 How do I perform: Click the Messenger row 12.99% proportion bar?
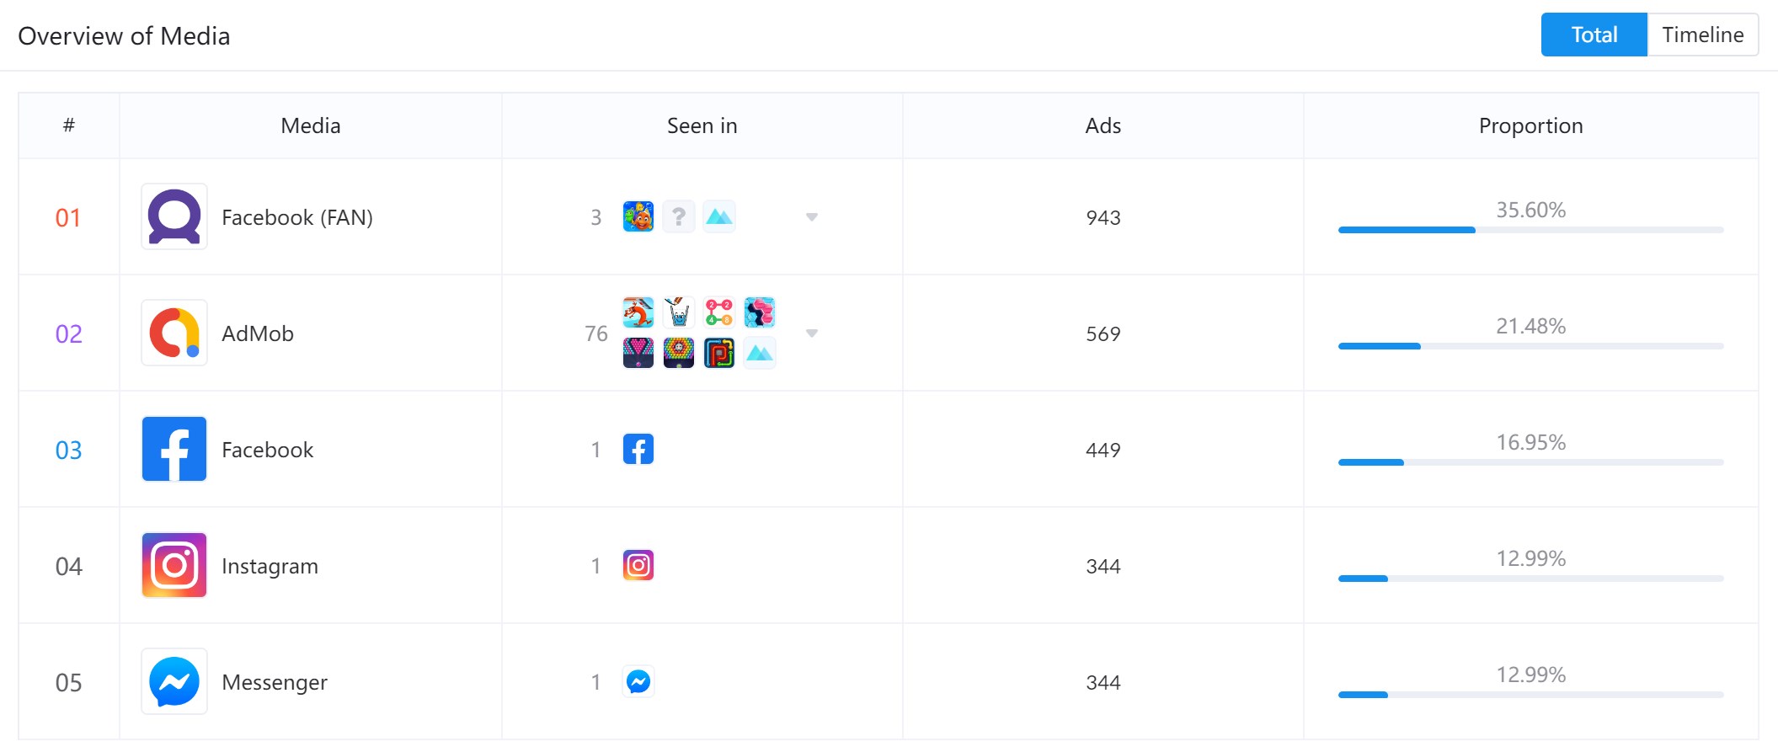point(1531,695)
